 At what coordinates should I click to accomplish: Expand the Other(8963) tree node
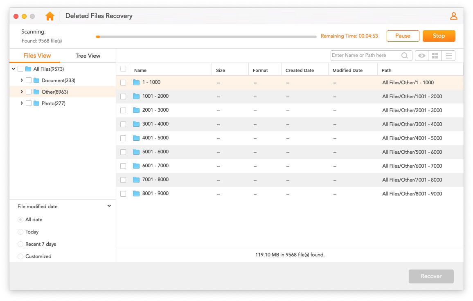tap(22, 92)
